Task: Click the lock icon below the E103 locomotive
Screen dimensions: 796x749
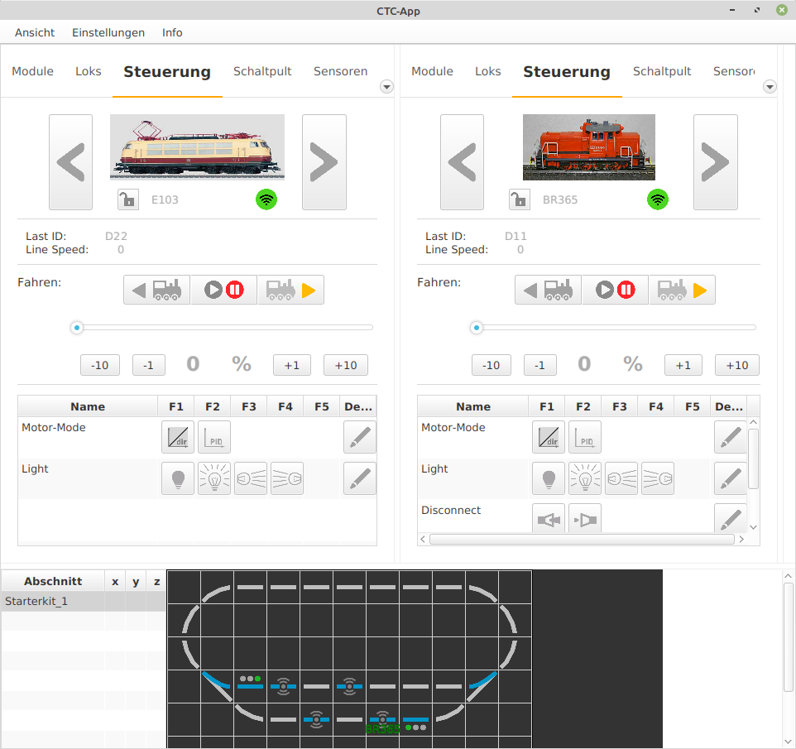Action: pyautogui.click(x=128, y=199)
